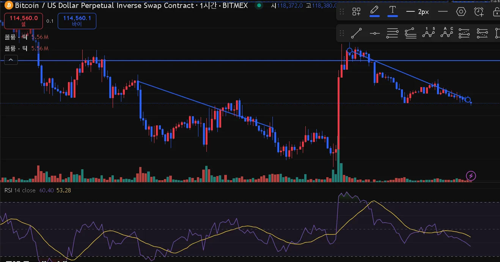Click the high price 118,380.0 value
Viewport: 500px width, 262px height.
pos(324,5)
